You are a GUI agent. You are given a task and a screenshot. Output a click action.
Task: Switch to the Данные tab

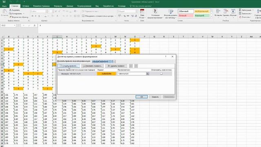coord(70,6)
